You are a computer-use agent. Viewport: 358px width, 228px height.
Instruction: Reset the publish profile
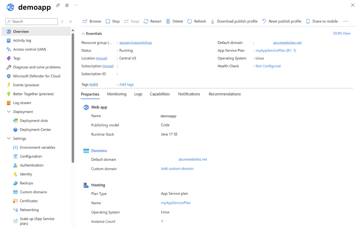tap(282, 21)
